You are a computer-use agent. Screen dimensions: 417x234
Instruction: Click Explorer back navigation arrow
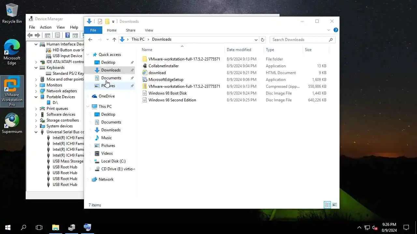(90, 39)
